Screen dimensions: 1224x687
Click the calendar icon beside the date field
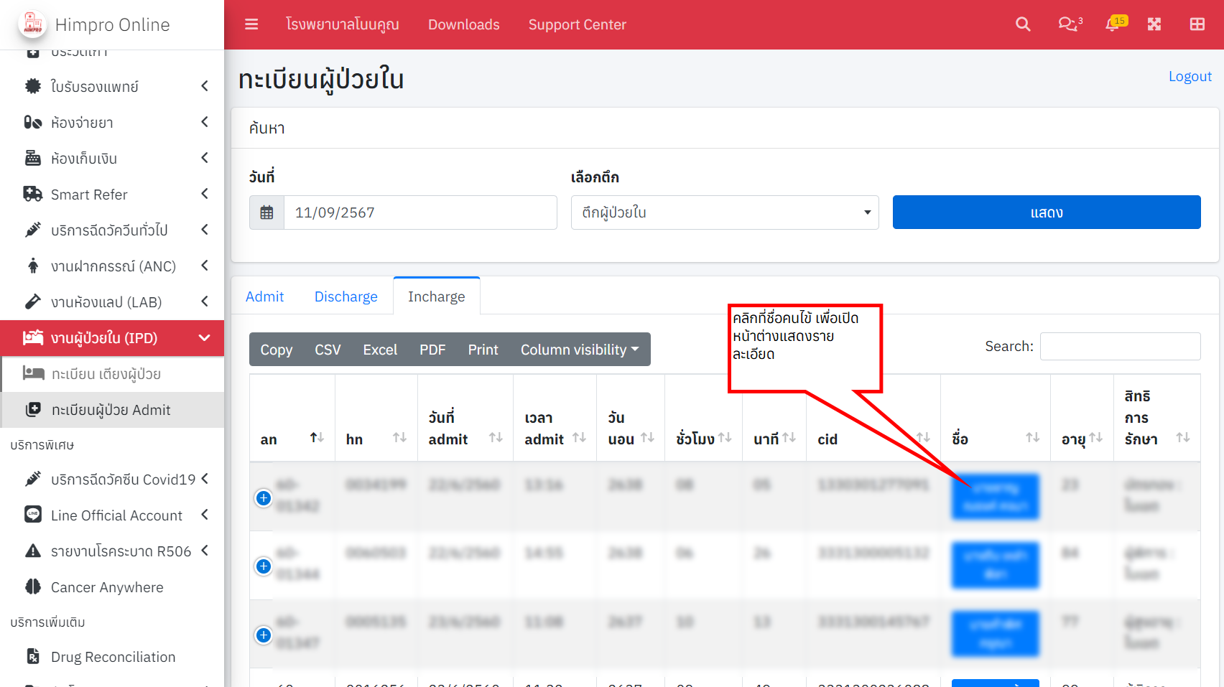266,212
